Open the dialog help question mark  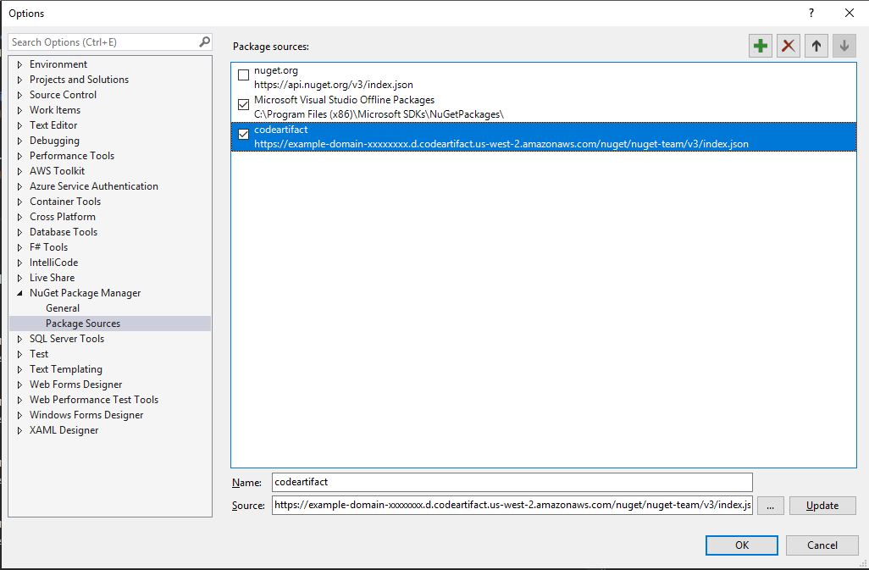pyautogui.click(x=811, y=13)
